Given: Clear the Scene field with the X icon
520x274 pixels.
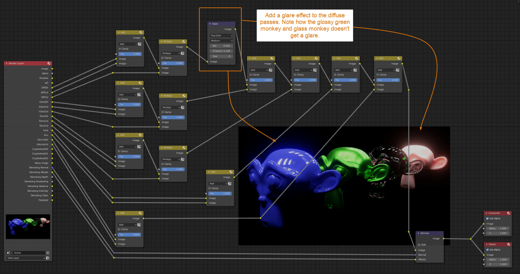Looking at the screenshot, I should coord(48,253).
